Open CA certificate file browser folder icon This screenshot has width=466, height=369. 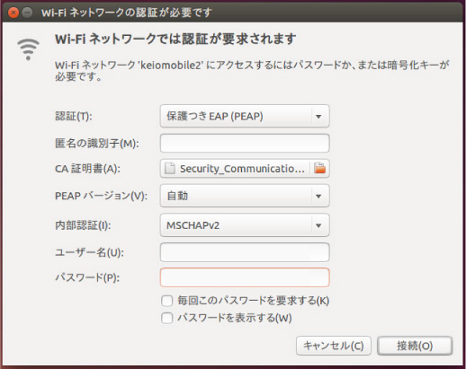tap(319, 168)
